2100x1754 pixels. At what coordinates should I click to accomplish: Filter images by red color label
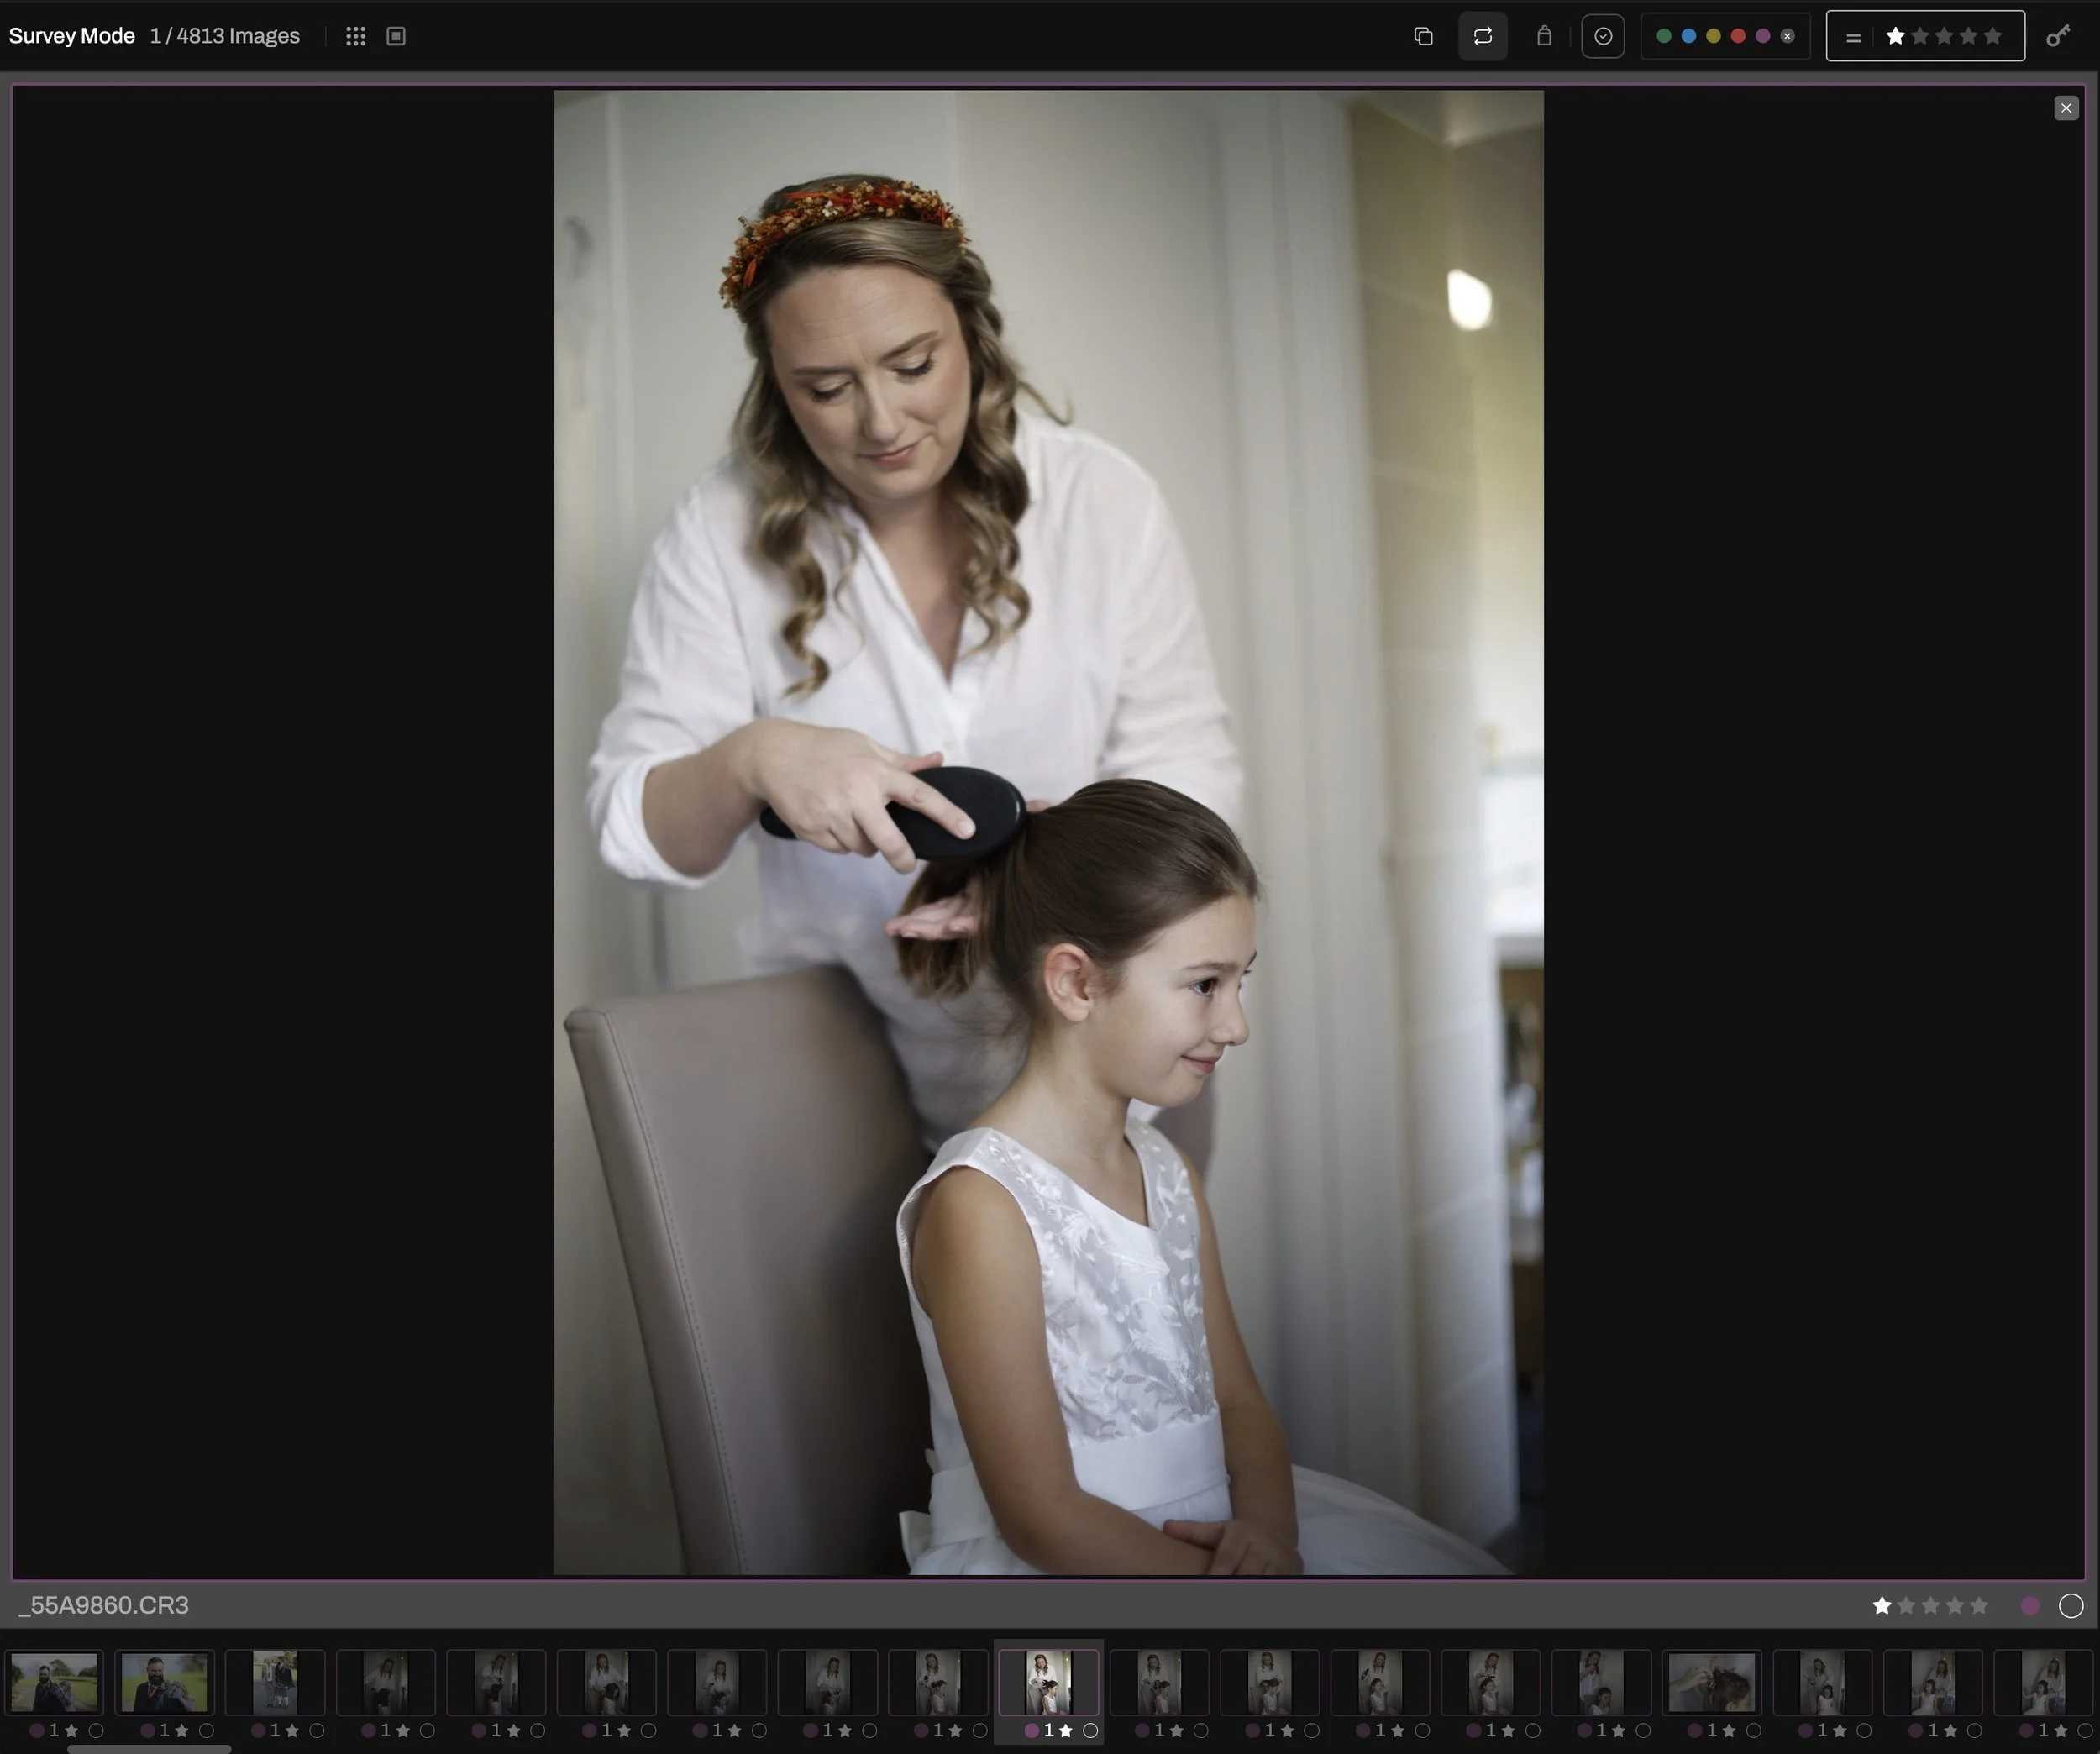point(1738,36)
